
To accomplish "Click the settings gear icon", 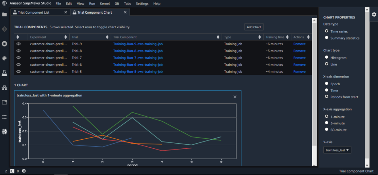I will point(374,14).
